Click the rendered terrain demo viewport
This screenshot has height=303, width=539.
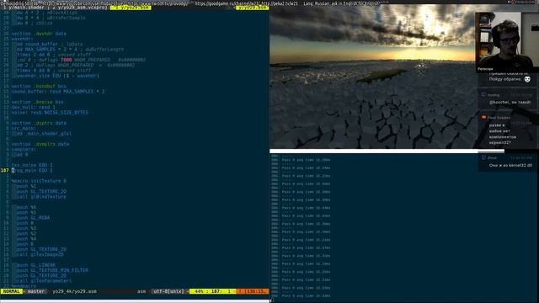(x=373, y=77)
